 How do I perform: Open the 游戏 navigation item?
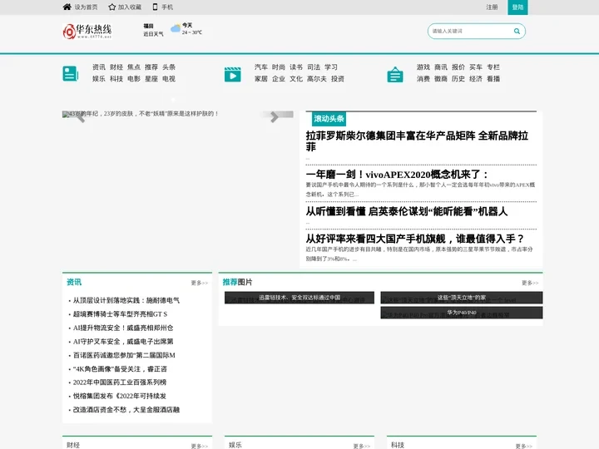pyautogui.click(x=423, y=67)
